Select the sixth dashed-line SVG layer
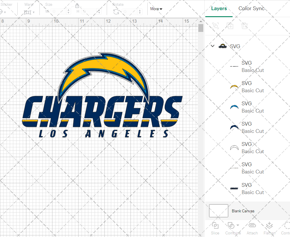 pyautogui.click(x=247, y=168)
